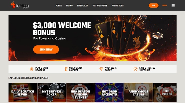The image size is (185, 103).
Task: Open the hamburger menu icon
Action: click(x=173, y=5)
